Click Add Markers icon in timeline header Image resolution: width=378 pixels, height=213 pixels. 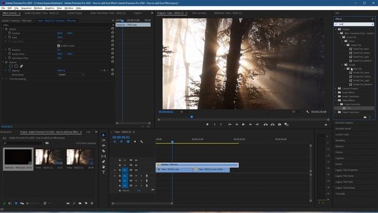(135, 142)
